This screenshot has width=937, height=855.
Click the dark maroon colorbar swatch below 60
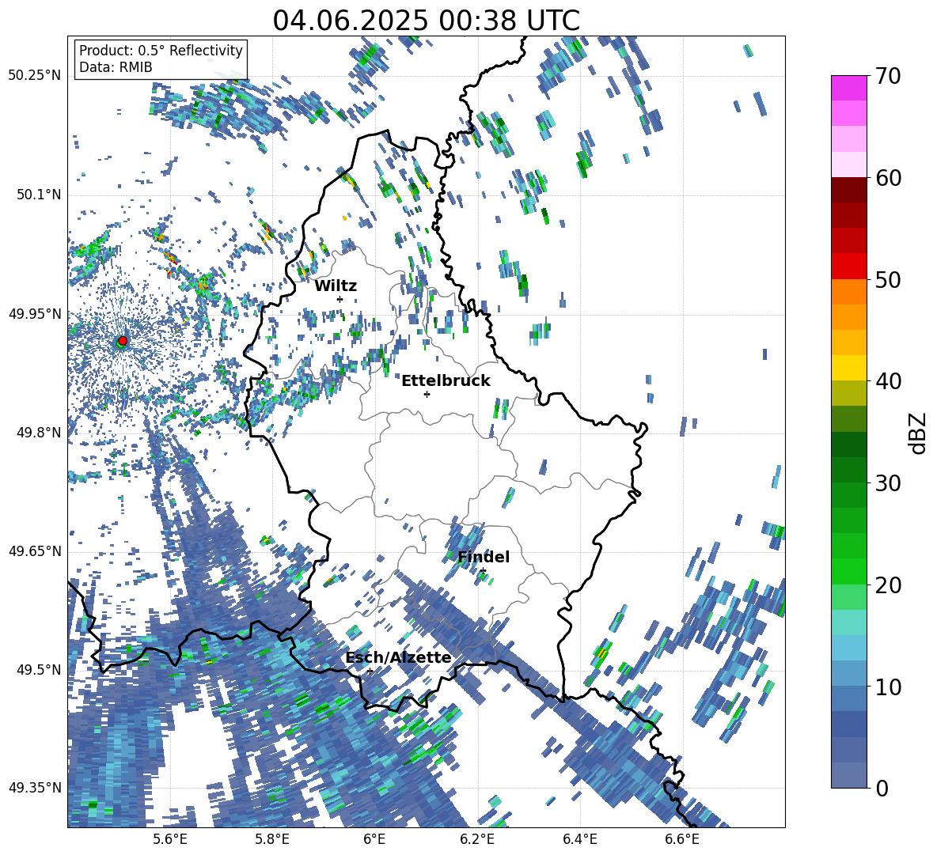click(848, 190)
